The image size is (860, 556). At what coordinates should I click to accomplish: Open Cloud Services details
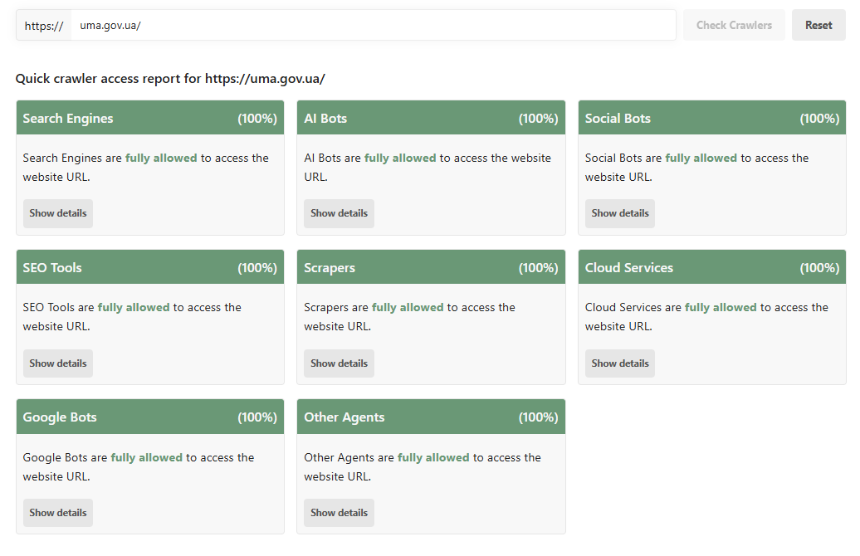point(619,363)
